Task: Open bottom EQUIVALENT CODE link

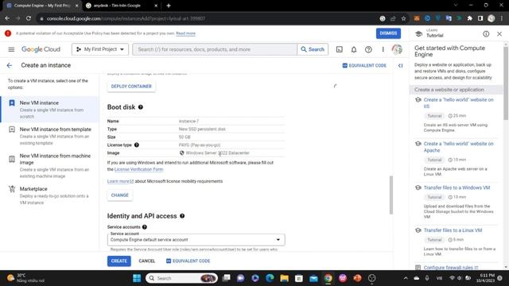Action: coord(188,261)
